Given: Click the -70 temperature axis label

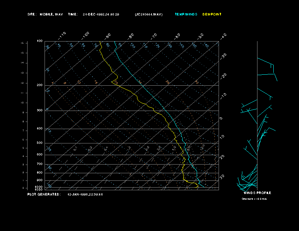Looking at the screenshot, I should [154, 36].
